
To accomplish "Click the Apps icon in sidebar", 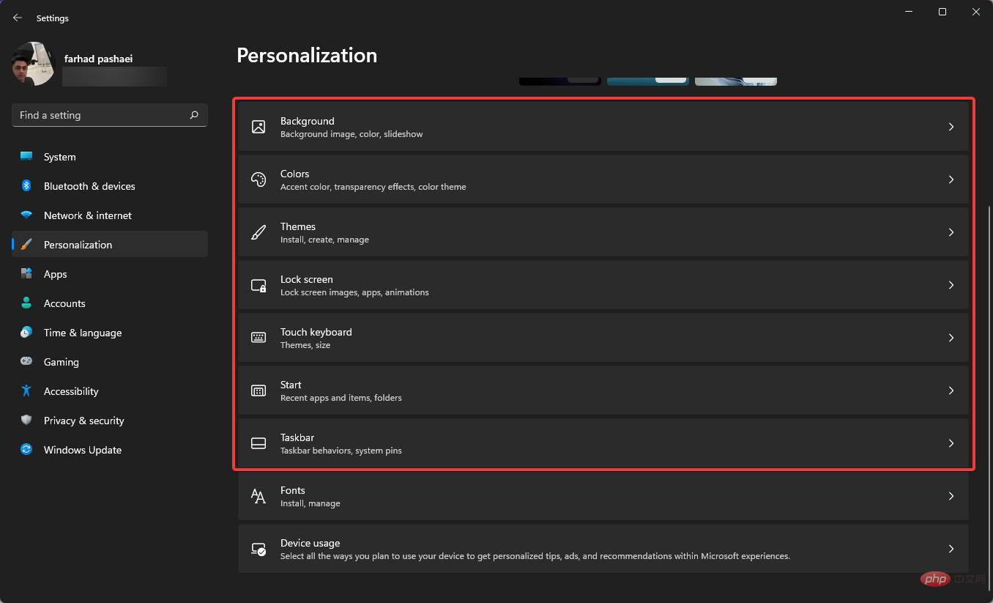I will pyautogui.click(x=26, y=274).
